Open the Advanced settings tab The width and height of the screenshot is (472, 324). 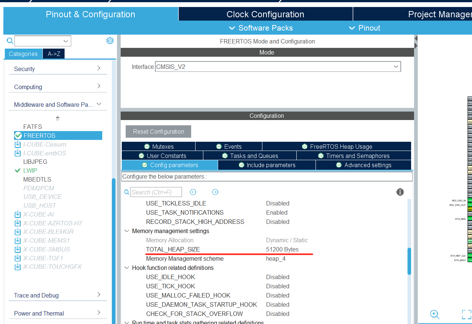coord(364,165)
